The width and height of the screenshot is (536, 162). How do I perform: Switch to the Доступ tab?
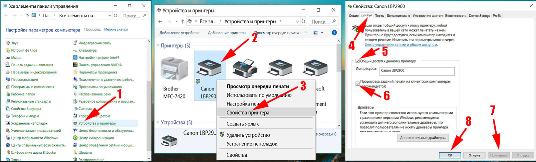coord(367,16)
